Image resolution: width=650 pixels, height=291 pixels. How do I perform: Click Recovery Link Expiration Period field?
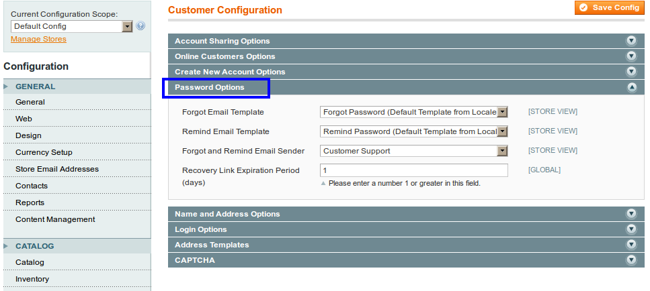[x=413, y=170]
